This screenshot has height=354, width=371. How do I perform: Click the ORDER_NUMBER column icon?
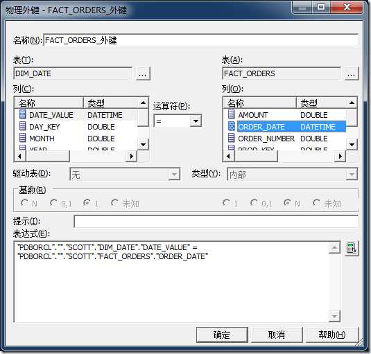[x=231, y=138]
